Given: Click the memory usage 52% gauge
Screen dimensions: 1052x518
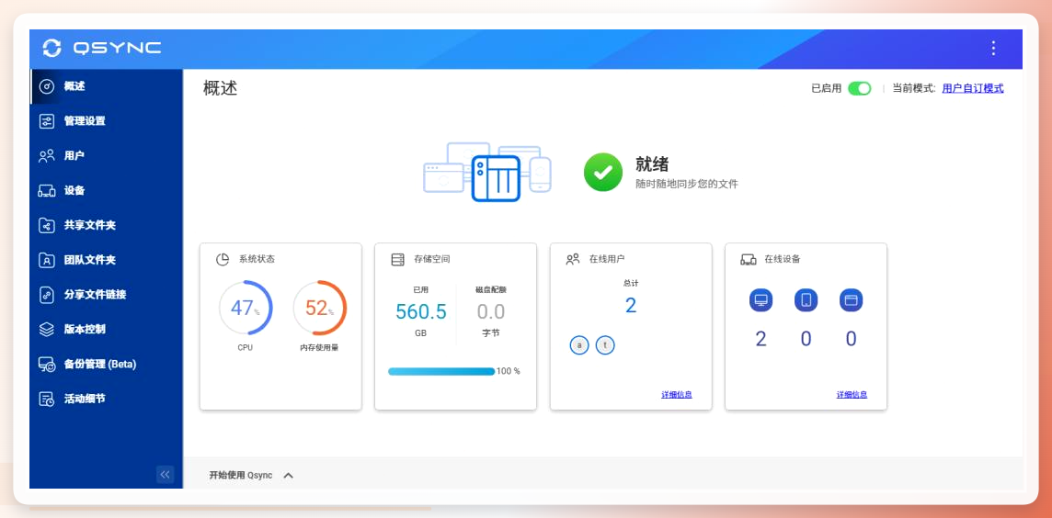Looking at the screenshot, I should (319, 308).
